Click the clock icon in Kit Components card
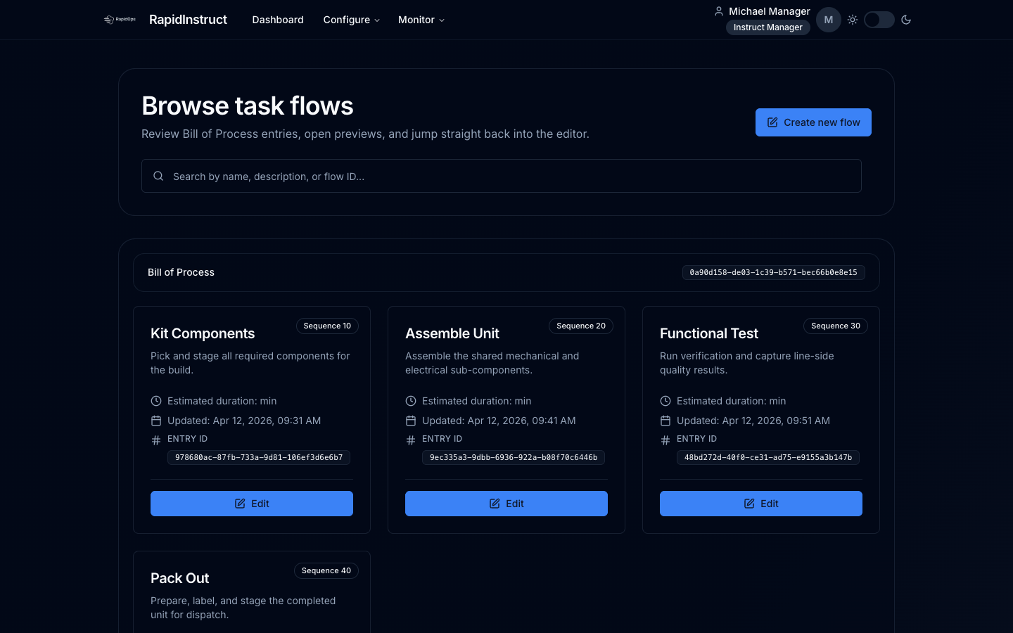 tap(156, 401)
